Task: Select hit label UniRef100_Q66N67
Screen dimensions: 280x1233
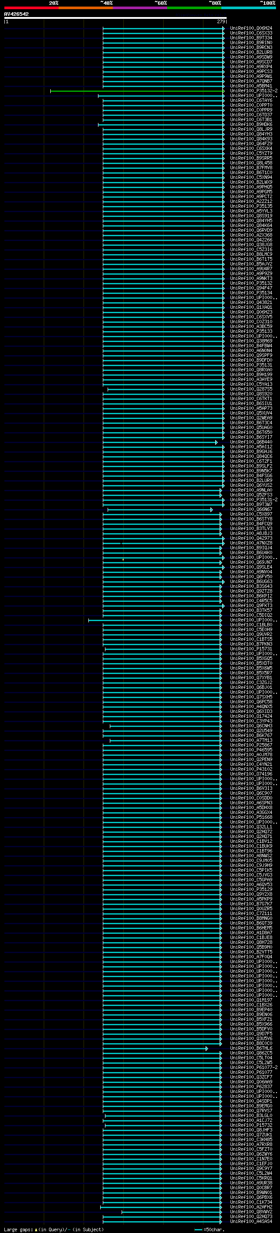Action: point(251,509)
